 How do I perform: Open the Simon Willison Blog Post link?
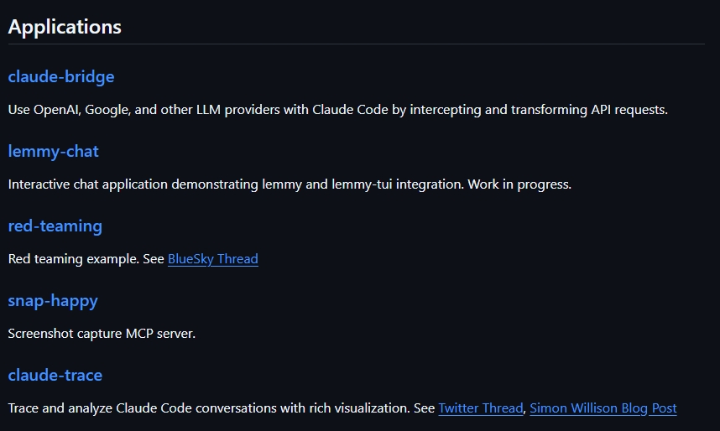(603, 408)
